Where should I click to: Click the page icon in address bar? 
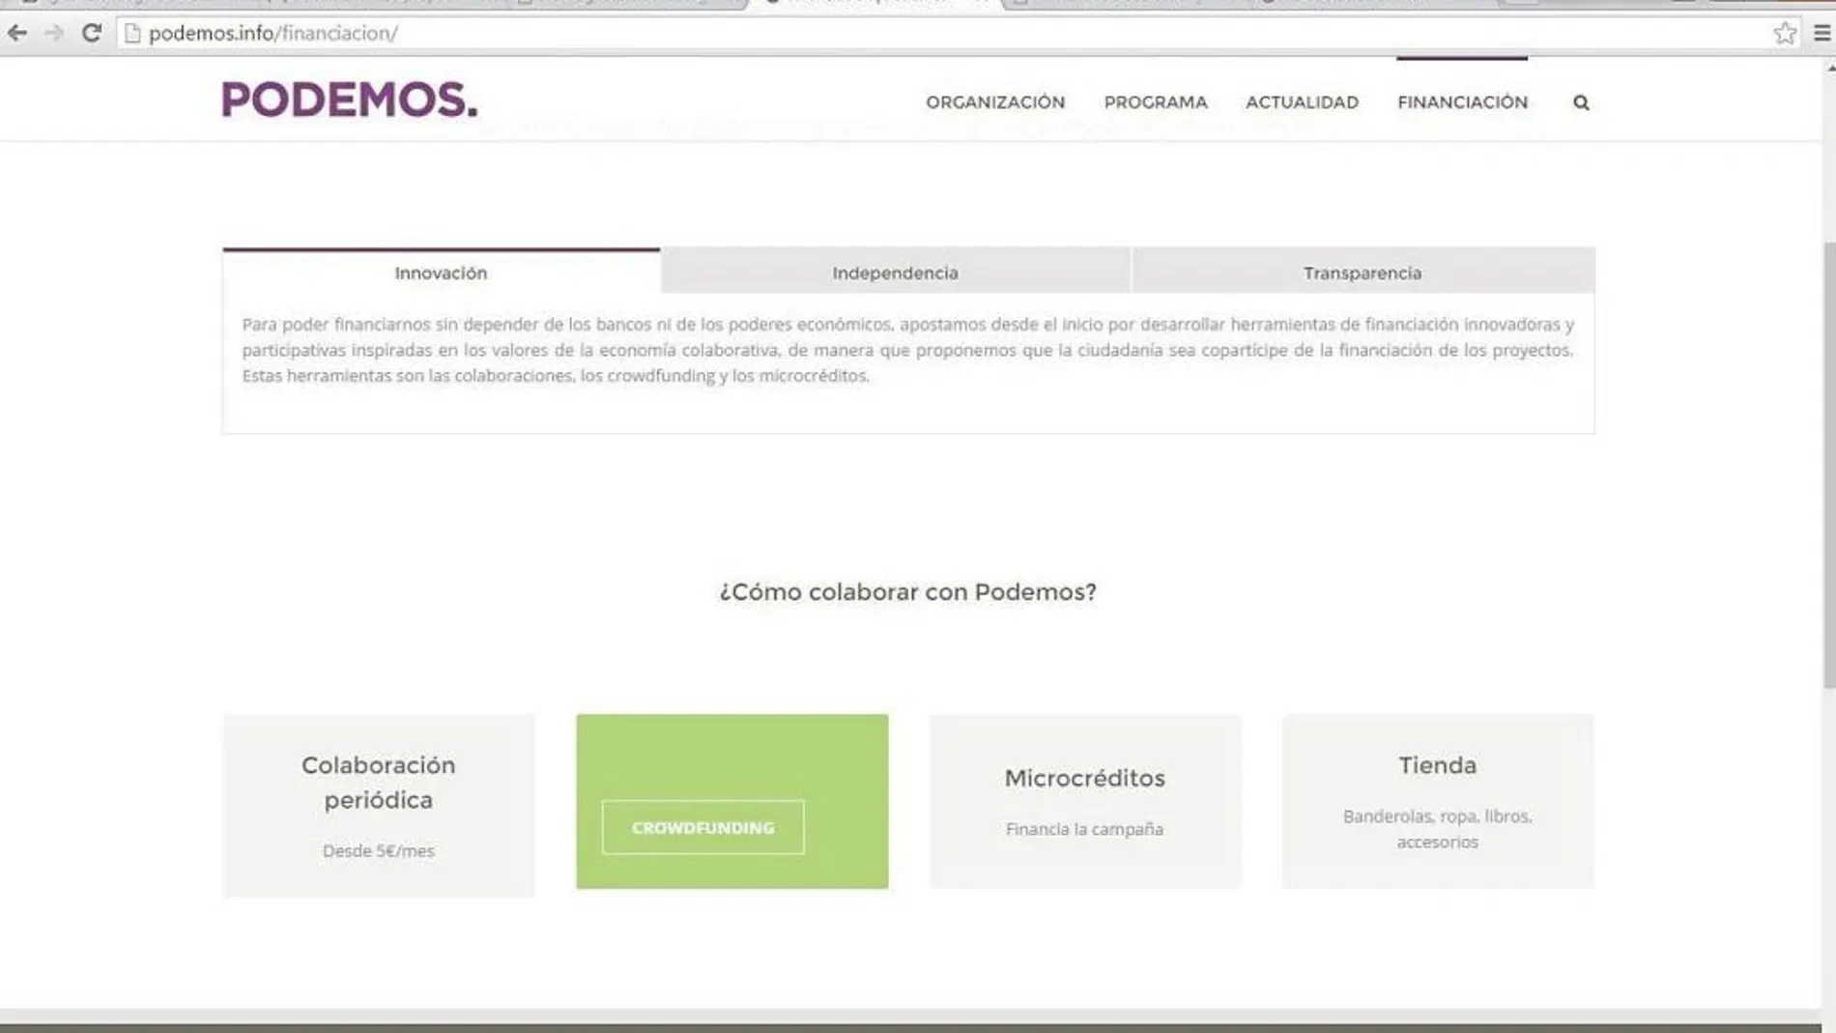tap(132, 33)
